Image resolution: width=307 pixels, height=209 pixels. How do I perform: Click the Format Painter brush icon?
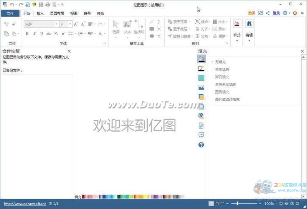coord(14,24)
